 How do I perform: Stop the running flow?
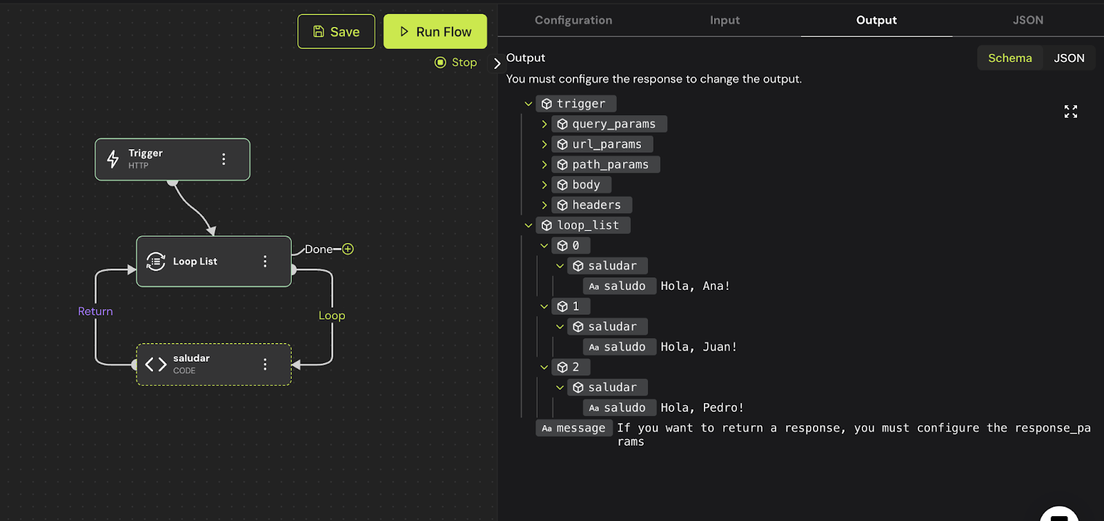coord(456,63)
